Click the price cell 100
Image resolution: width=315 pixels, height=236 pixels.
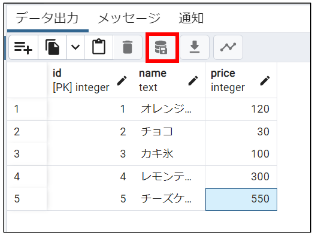click(x=241, y=155)
